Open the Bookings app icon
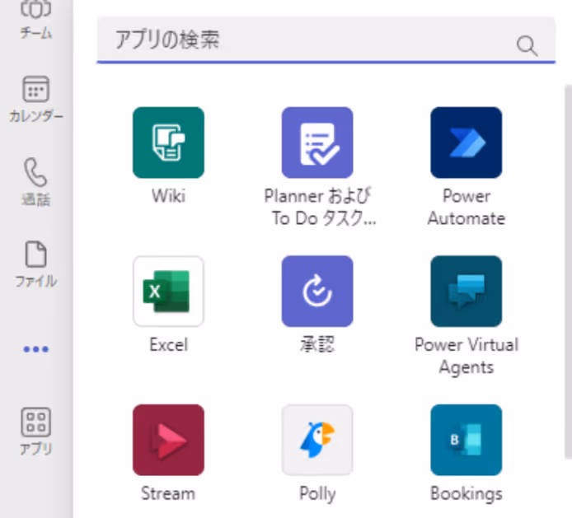Image resolution: width=572 pixels, height=518 pixels. point(466,440)
